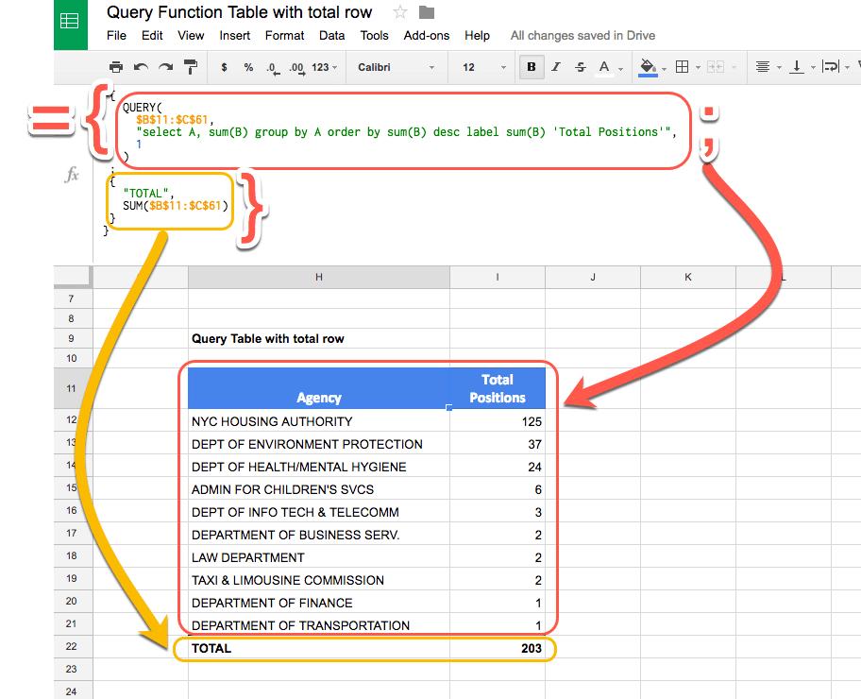861x699 pixels.
Task: Open the fill color tool
Action: [x=650, y=67]
